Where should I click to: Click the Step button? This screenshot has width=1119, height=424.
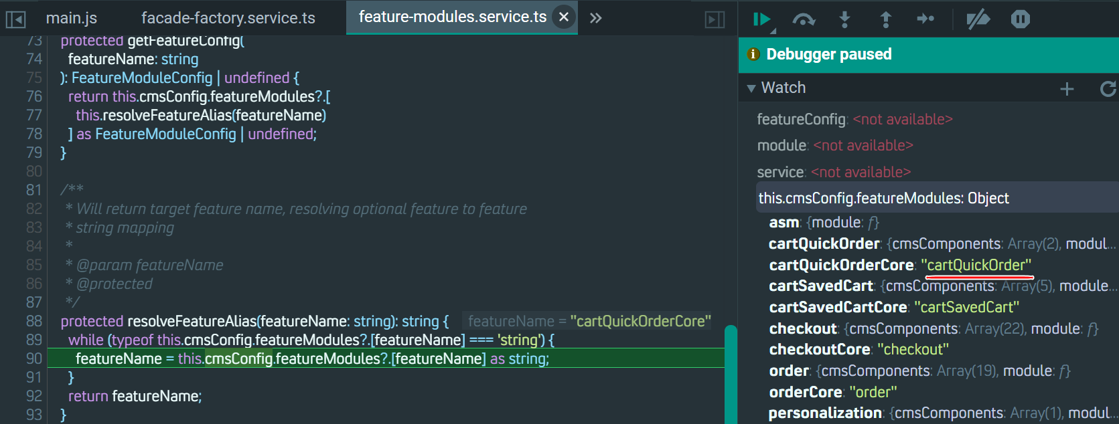(925, 19)
